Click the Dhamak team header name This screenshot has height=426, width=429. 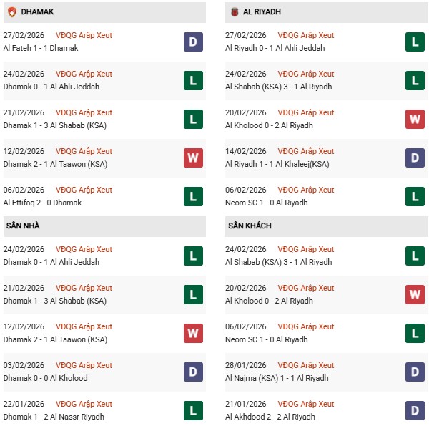pyautogui.click(x=37, y=12)
